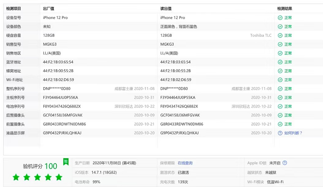Click the green check icon in 设备颜色 row
The height and width of the screenshot is (187, 323).
point(280,27)
